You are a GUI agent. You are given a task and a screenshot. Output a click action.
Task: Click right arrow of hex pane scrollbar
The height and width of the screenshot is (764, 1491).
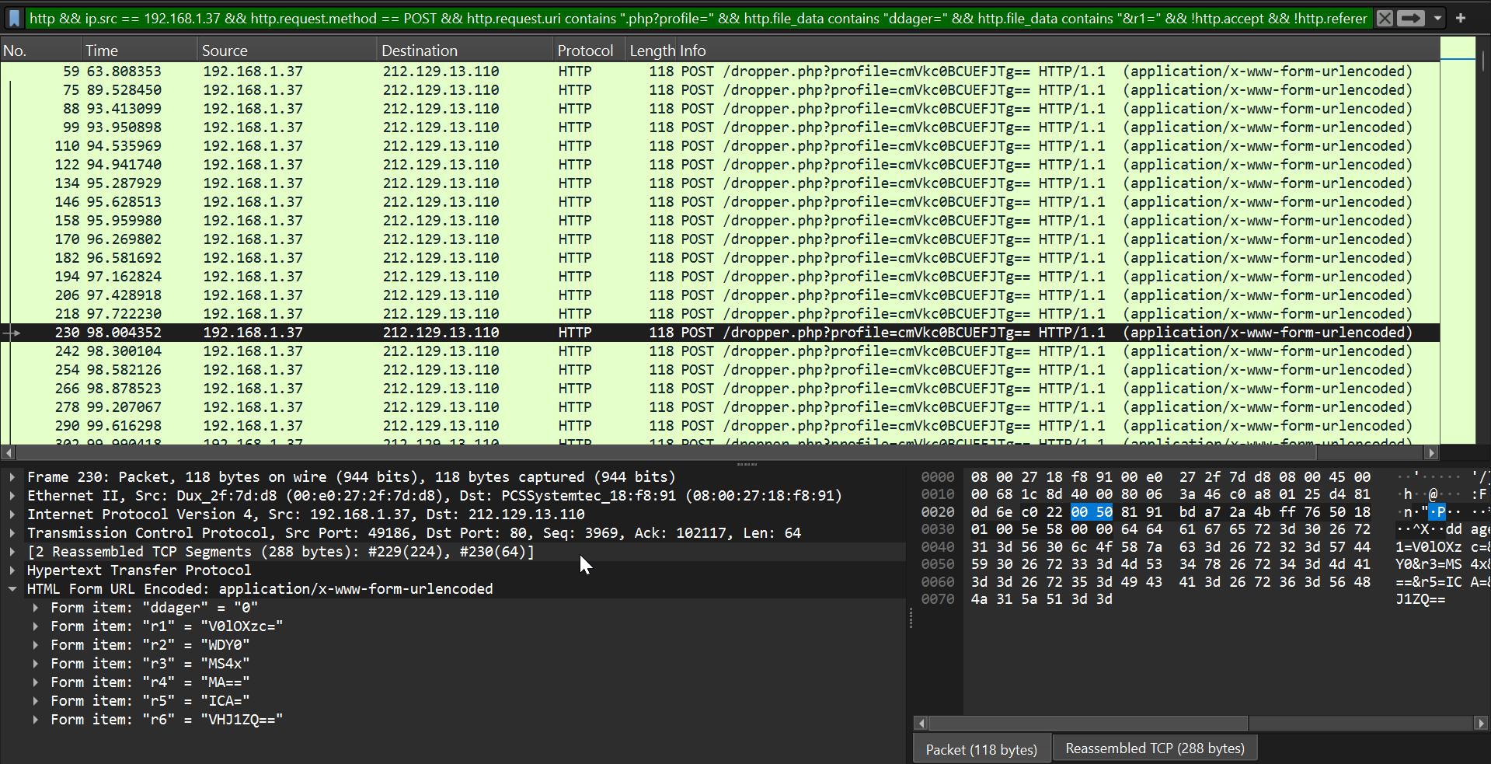pos(1481,723)
